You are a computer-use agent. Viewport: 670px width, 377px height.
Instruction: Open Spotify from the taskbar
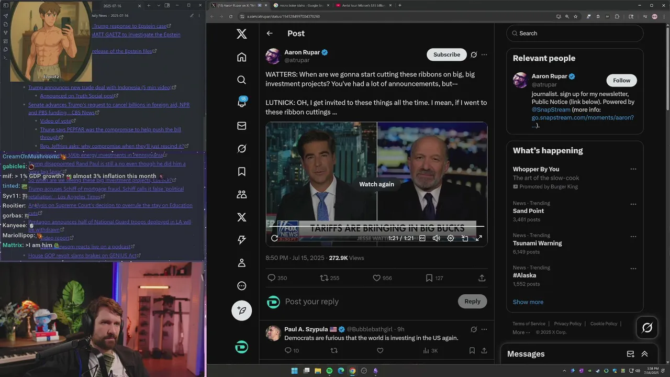(329, 371)
